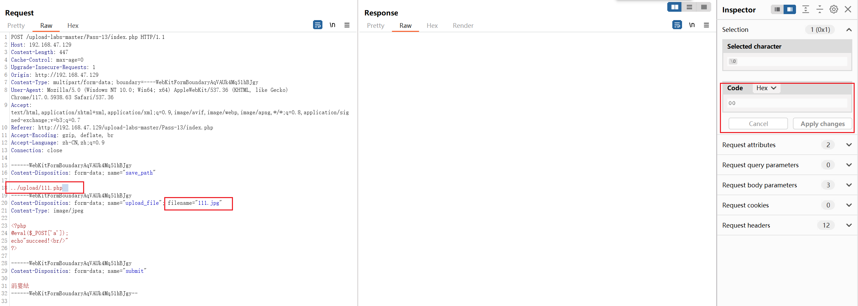This screenshot has width=858, height=306.
Task: Open Inspector settings gear
Action: point(834,9)
